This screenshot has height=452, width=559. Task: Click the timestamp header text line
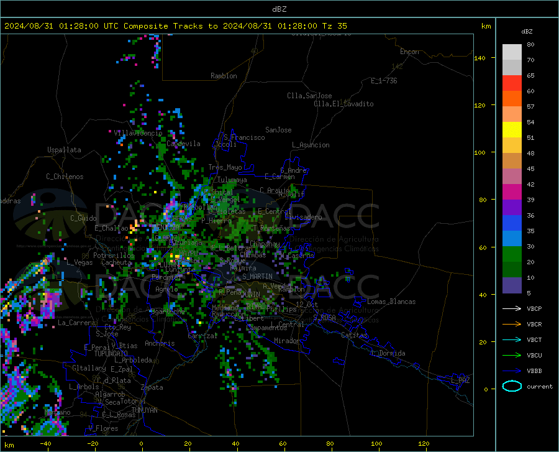[175, 26]
